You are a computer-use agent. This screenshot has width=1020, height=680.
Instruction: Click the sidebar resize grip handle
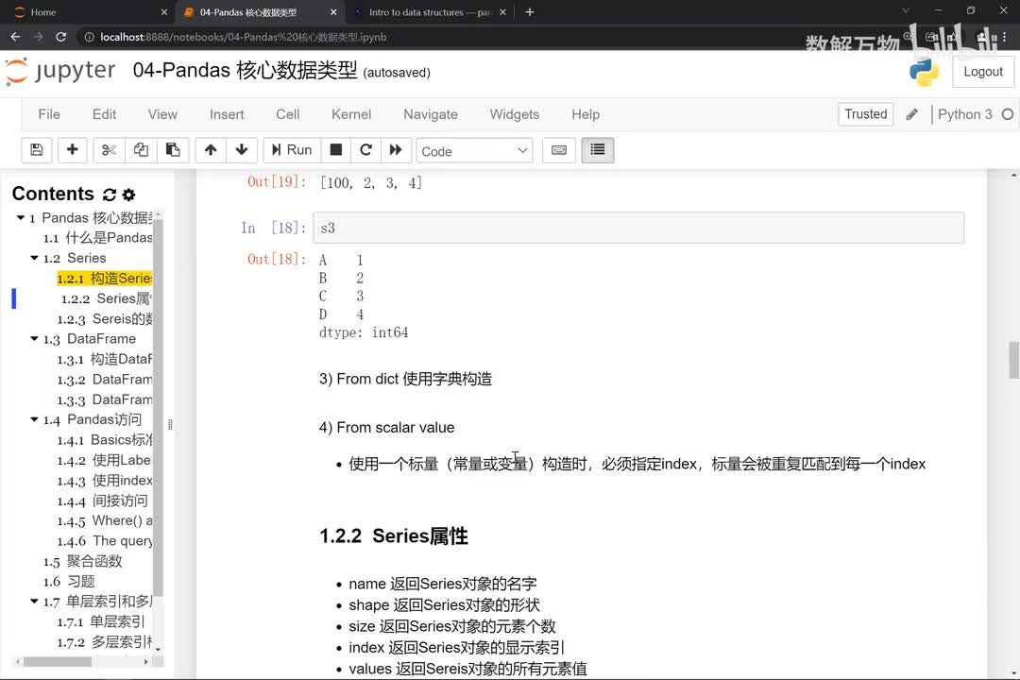click(x=170, y=424)
